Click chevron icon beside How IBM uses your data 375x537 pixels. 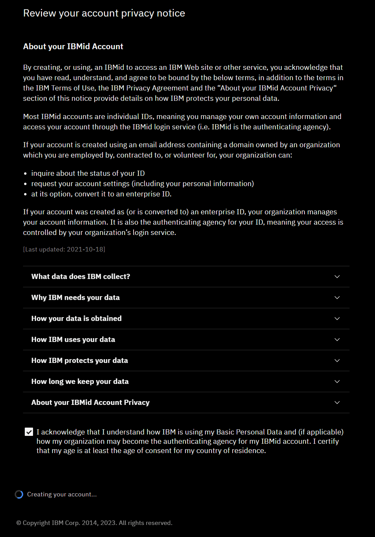337,340
